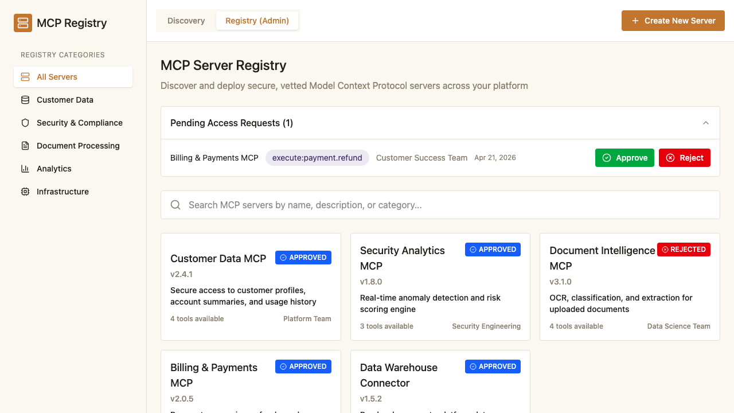Image resolution: width=734 pixels, height=413 pixels.
Task: Click Billing & Payments MCP in pending request
Action: coord(214,158)
